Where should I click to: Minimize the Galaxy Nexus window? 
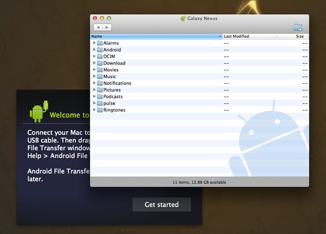tap(102, 18)
